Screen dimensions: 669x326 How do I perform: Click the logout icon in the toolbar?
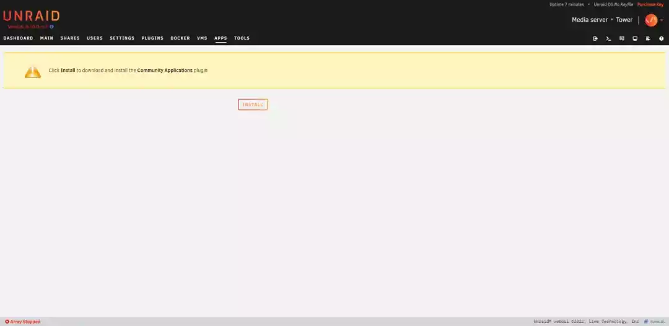pos(595,38)
